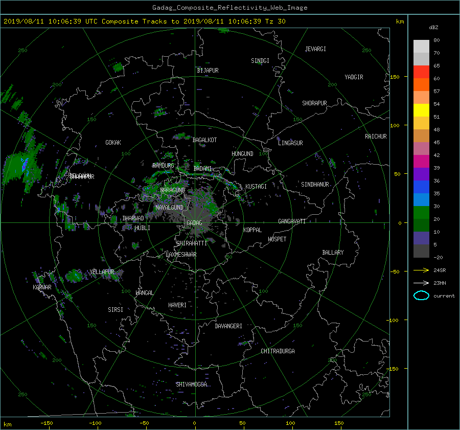Click the 'SHIRAHATTI' city label
The image size is (460, 430).
click(192, 243)
